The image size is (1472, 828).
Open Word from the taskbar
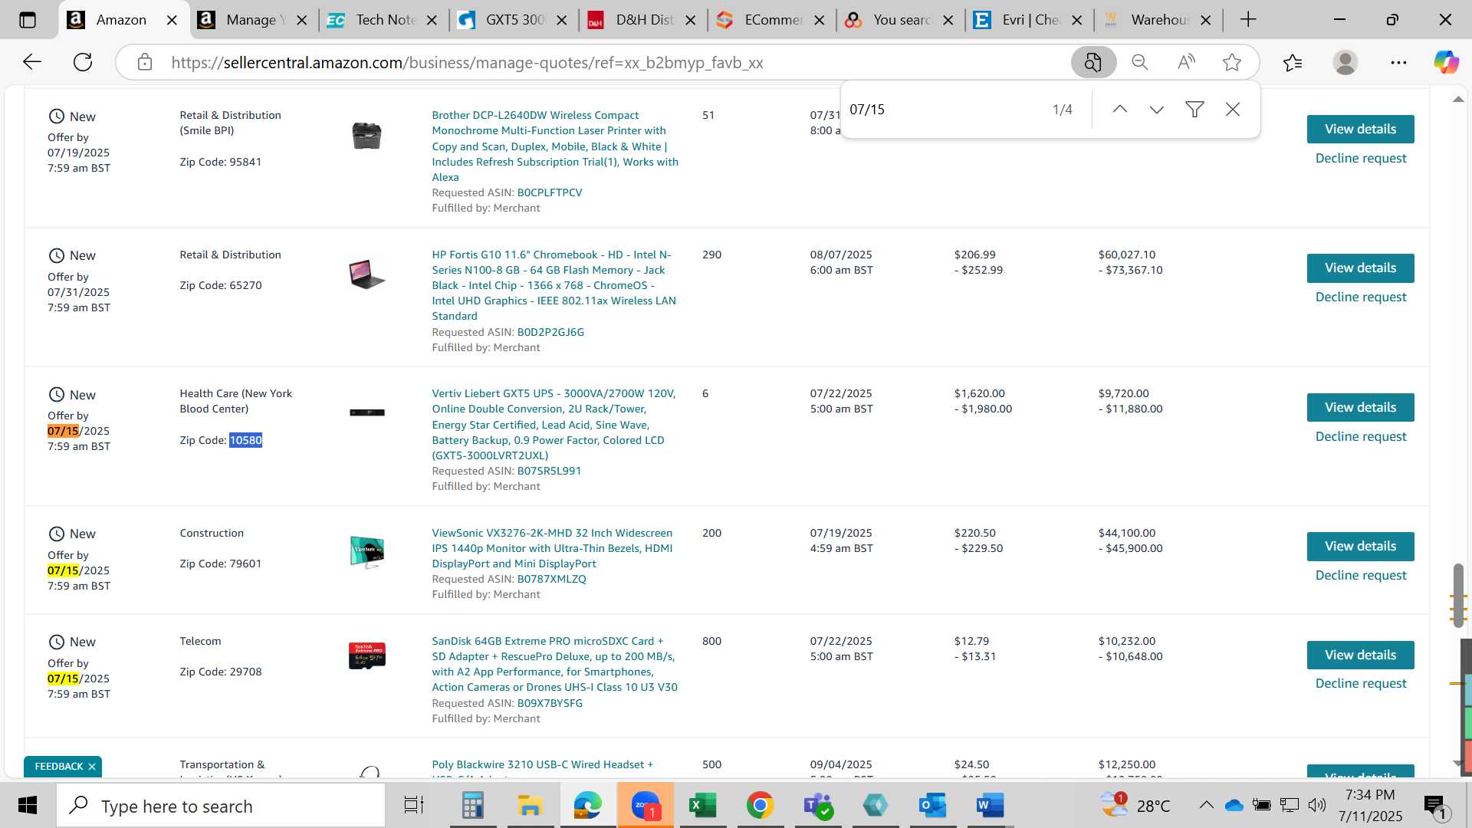point(990,806)
